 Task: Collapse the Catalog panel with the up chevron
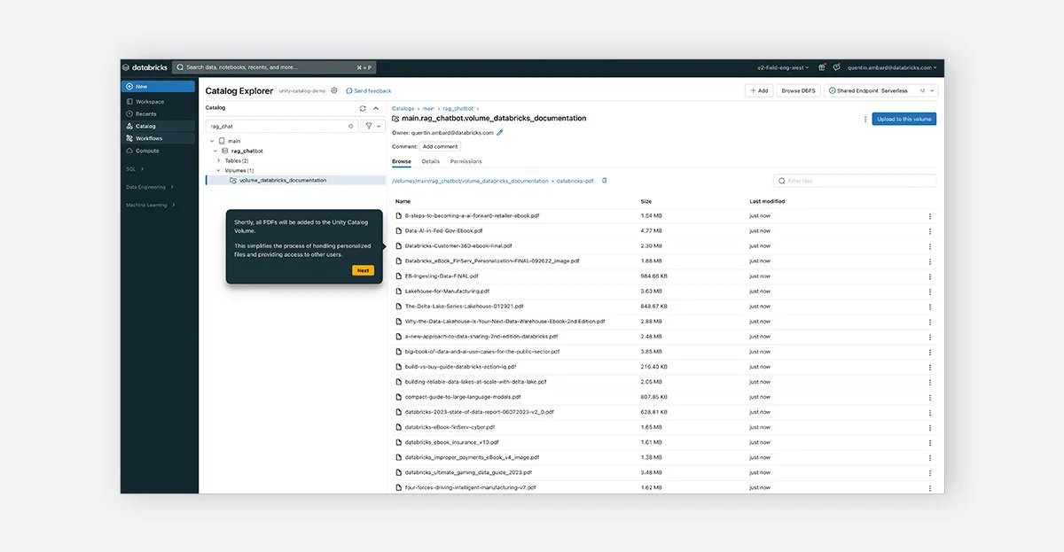pos(376,108)
